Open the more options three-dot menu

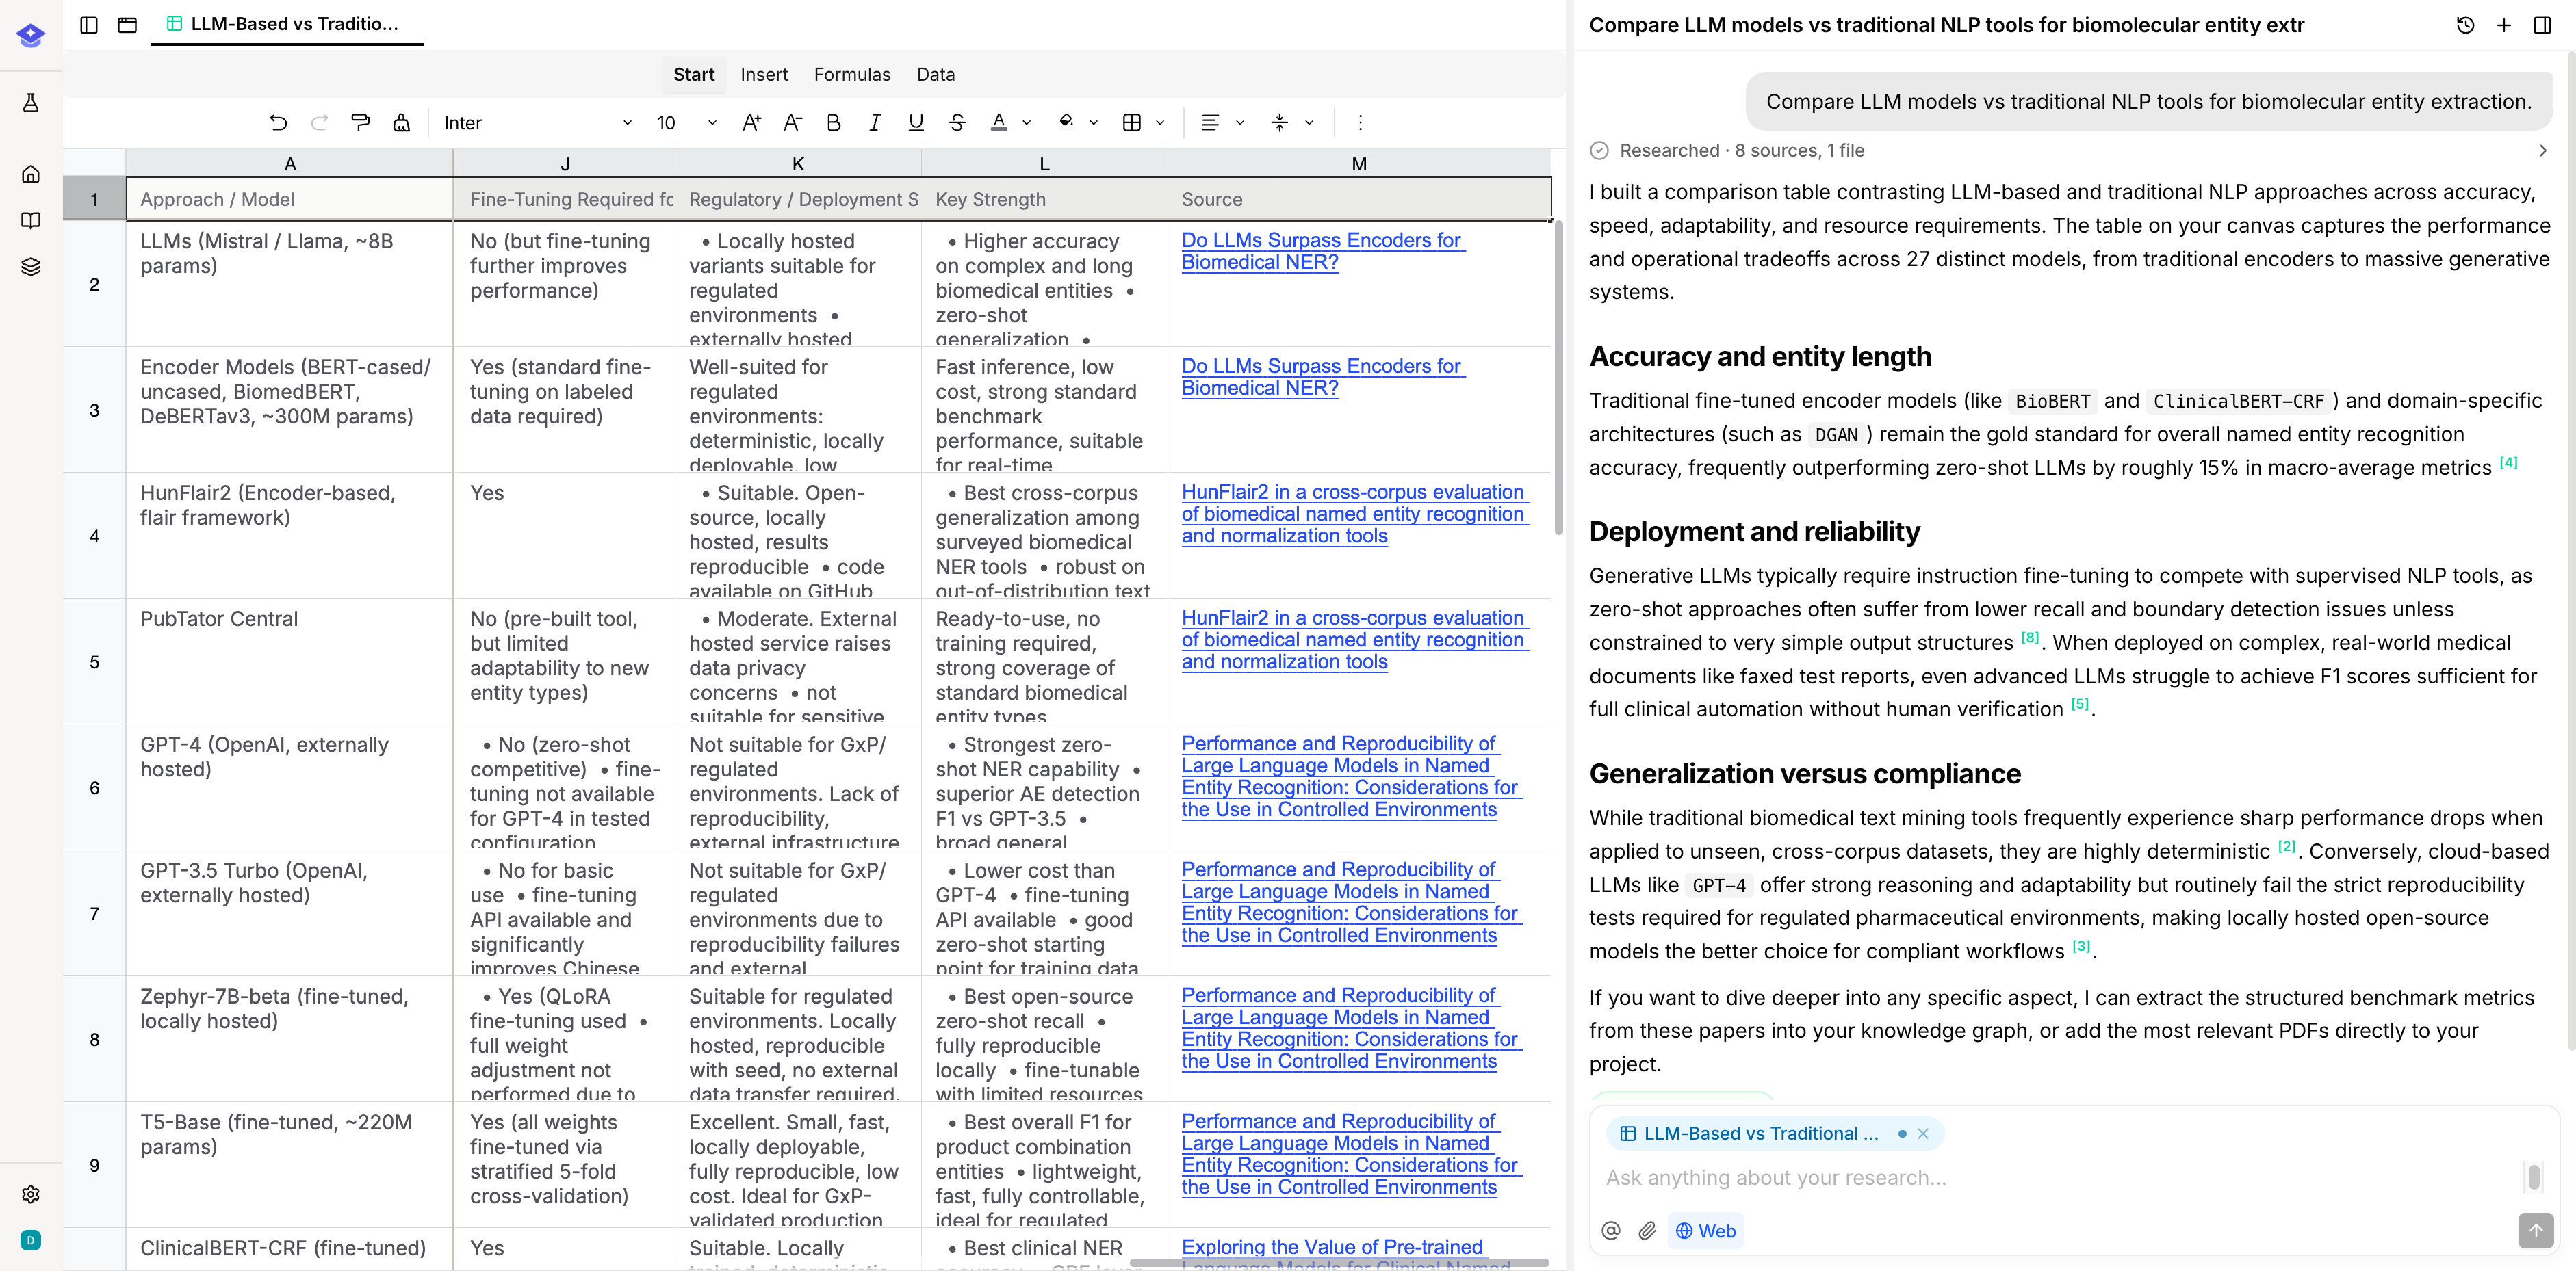[1360, 123]
